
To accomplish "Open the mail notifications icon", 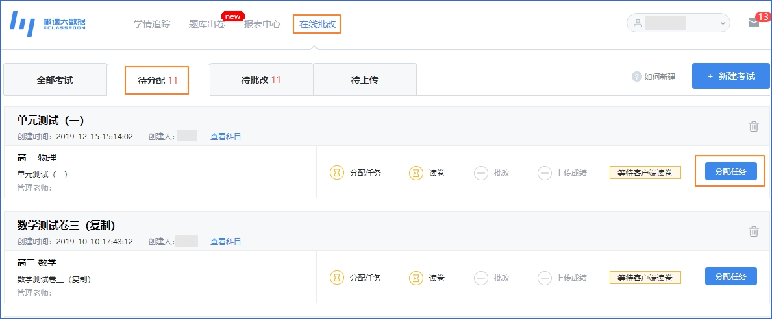I will [753, 23].
